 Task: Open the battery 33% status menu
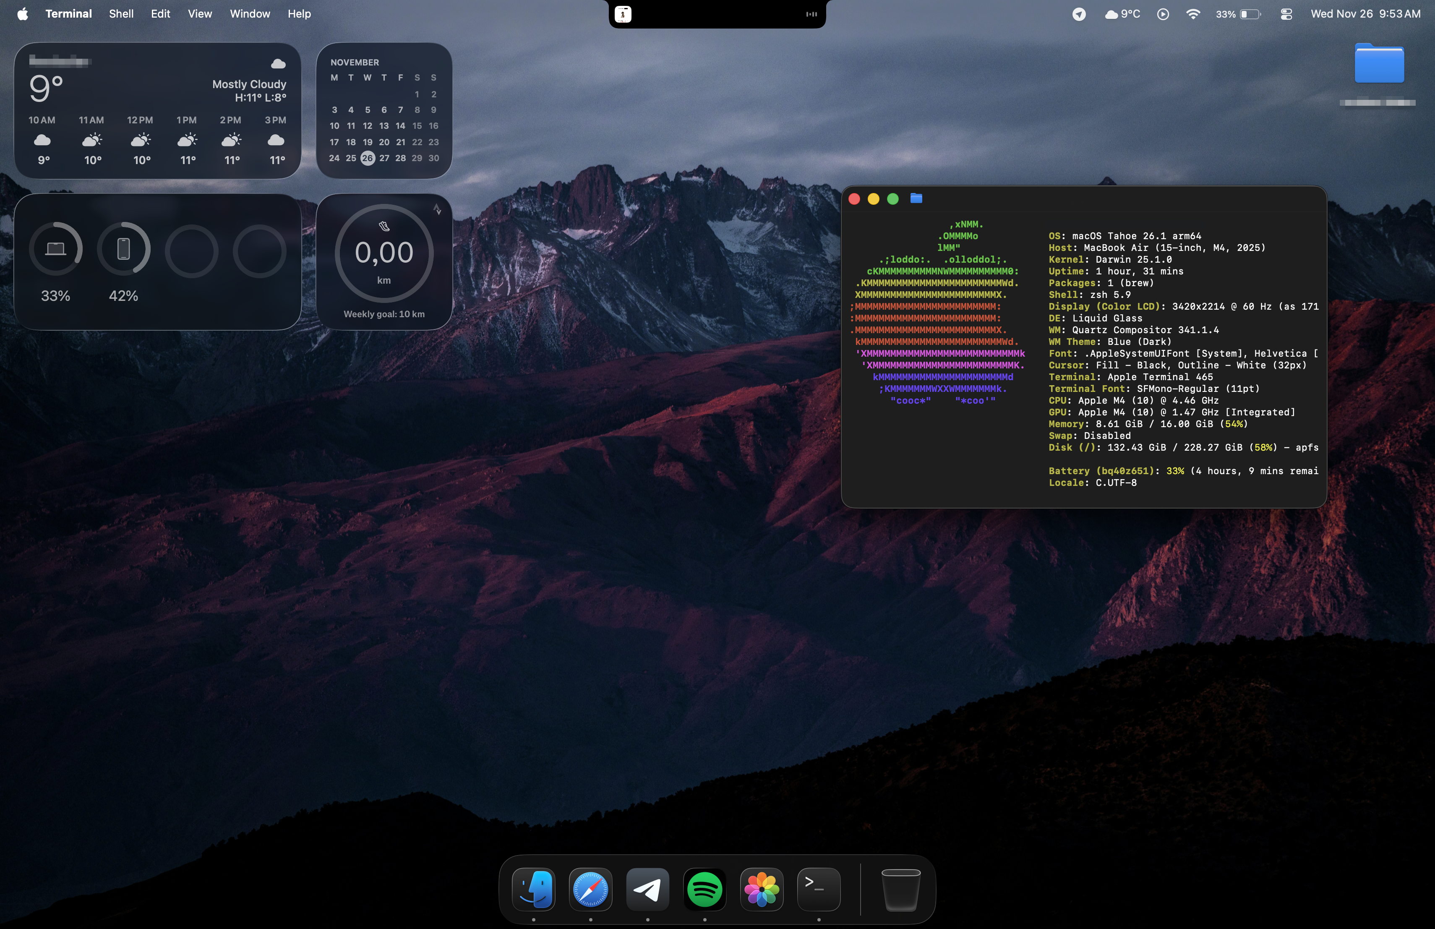pyautogui.click(x=1239, y=14)
